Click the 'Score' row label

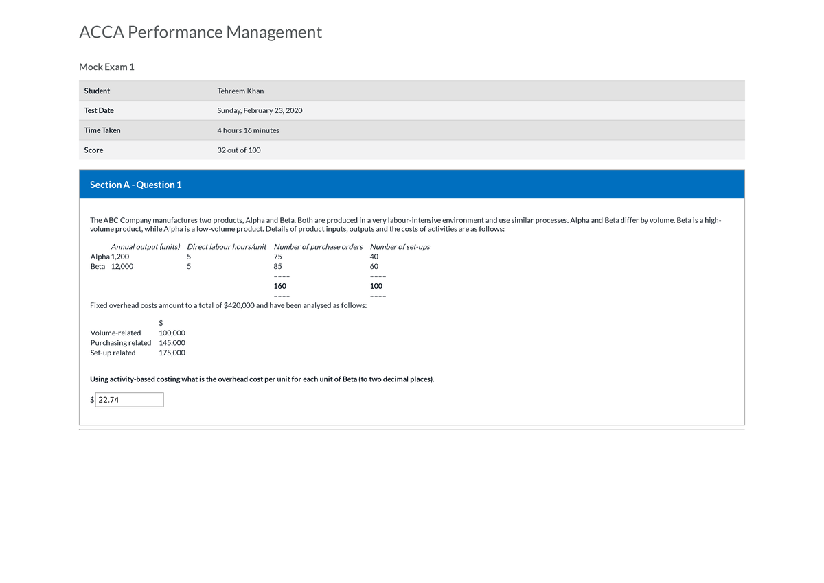[94, 150]
